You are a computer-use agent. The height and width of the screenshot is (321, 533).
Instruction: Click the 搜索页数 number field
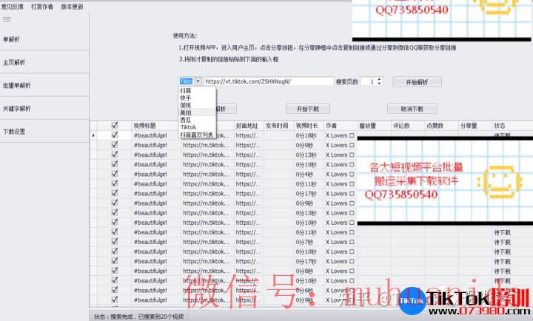[369, 81]
